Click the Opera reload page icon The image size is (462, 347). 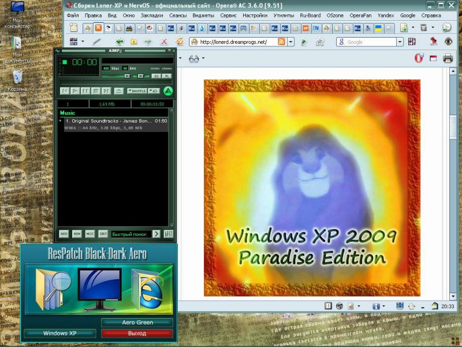pyautogui.click(x=180, y=42)
